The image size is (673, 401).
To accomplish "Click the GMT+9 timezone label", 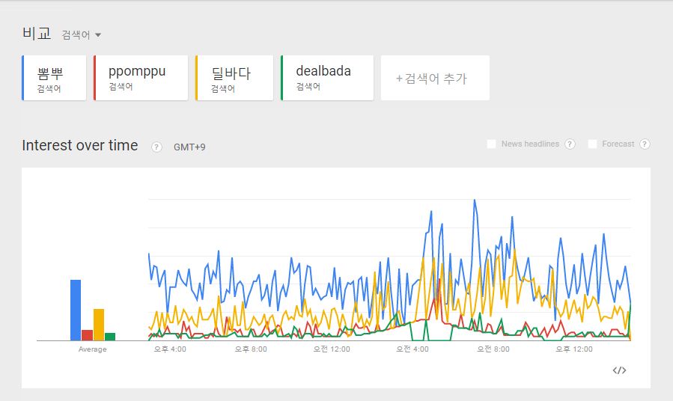I will (x=189, y=147).
